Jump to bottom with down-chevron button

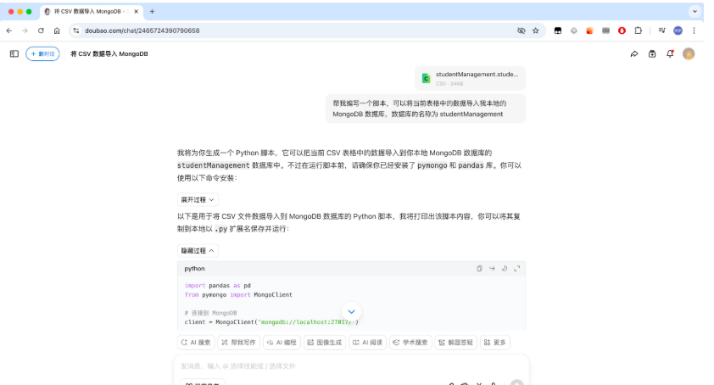[x=351, y=311]
